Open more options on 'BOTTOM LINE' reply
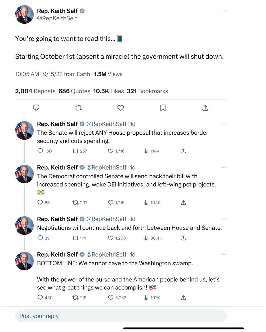 pos(224,255)
